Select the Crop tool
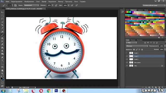 tap(2, 25)
